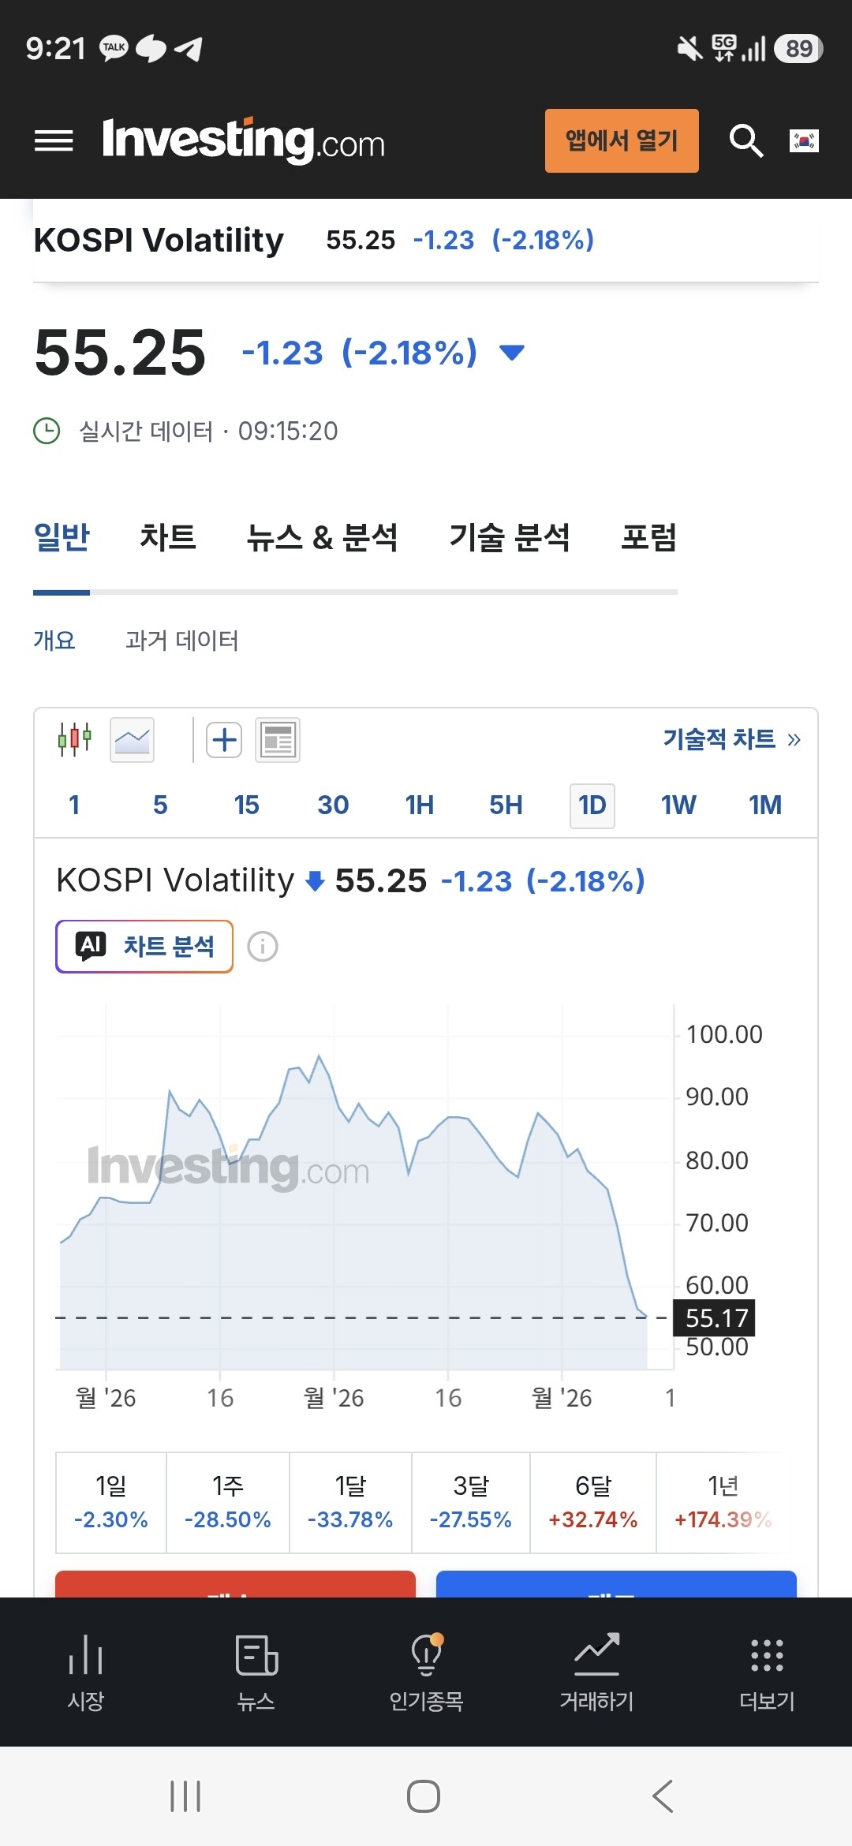Open 더보기 menu in bottom bar
The width and height of the screenshot is (852, 1846).
pos(767,1672)
